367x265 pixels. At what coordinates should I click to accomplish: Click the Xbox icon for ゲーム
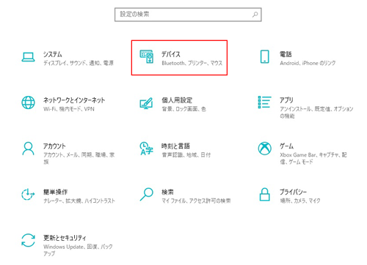coord(265,149)
